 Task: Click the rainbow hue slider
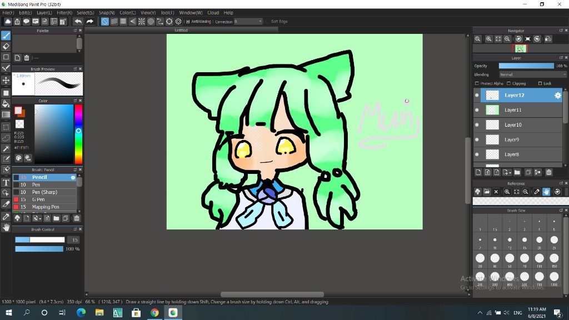point(78,134)
